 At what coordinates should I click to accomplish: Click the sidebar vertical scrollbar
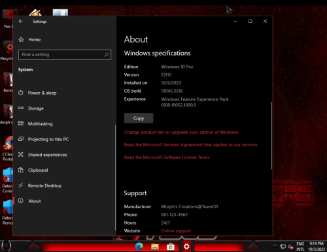pos(115,178)
